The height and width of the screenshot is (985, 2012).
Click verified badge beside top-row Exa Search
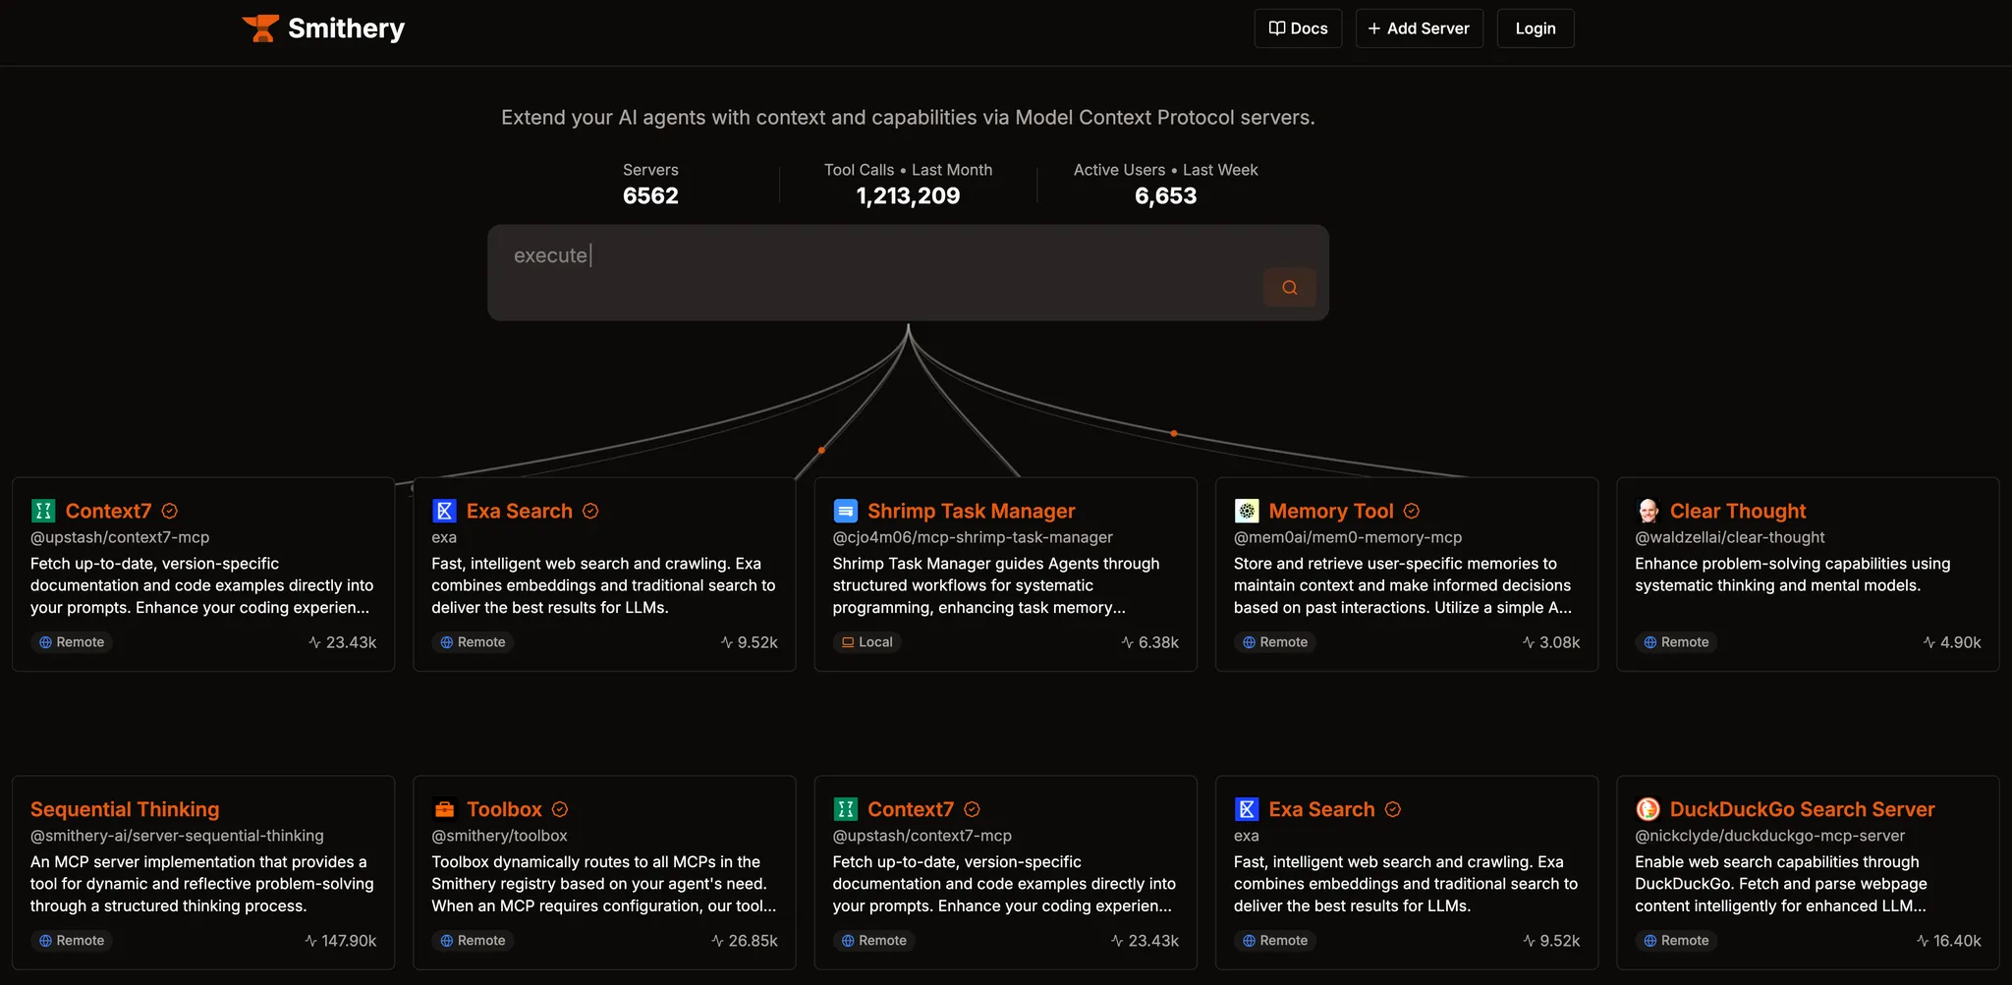point(590,511)
